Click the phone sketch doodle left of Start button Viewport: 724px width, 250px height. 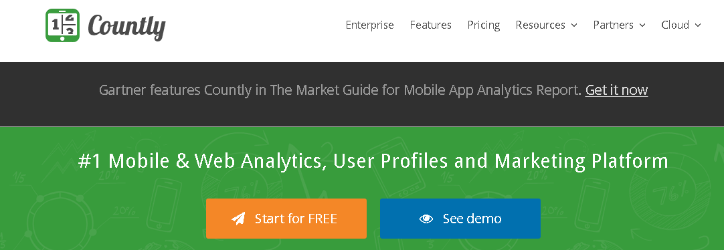[165, 204]
